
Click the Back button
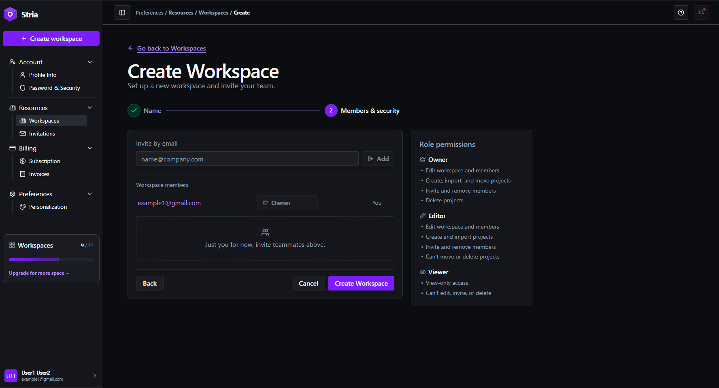[x=150, y=283]
